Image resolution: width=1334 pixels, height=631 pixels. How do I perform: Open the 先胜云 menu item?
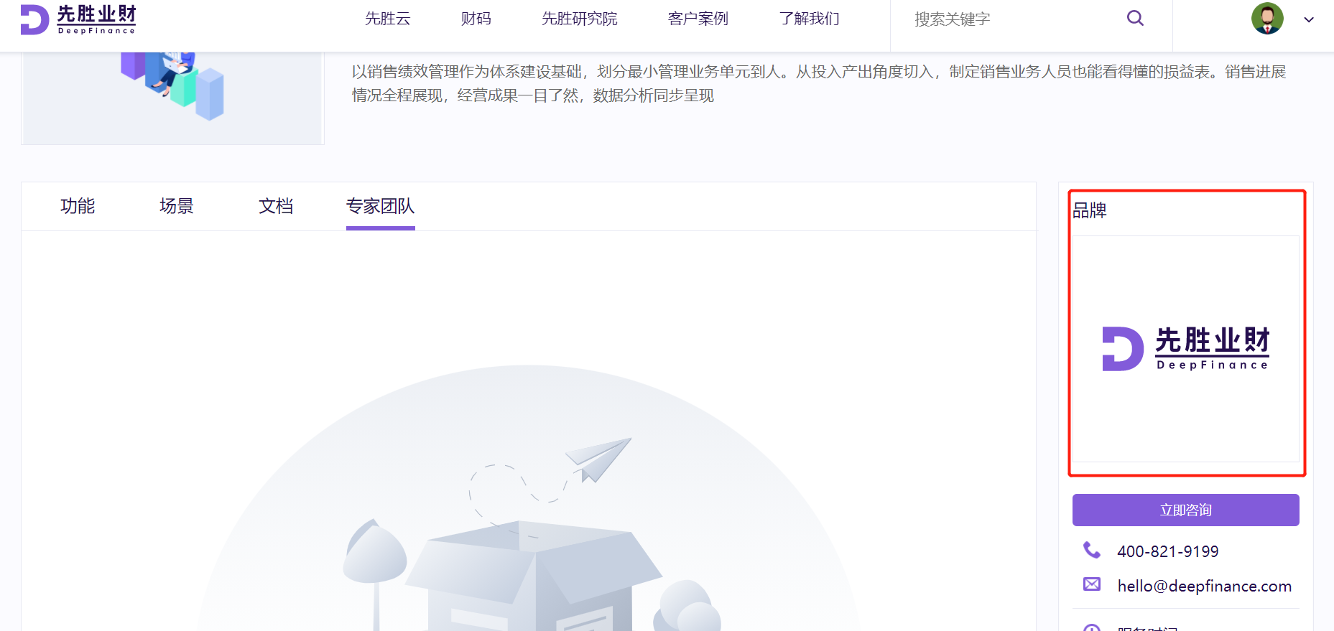coord(388,19)
